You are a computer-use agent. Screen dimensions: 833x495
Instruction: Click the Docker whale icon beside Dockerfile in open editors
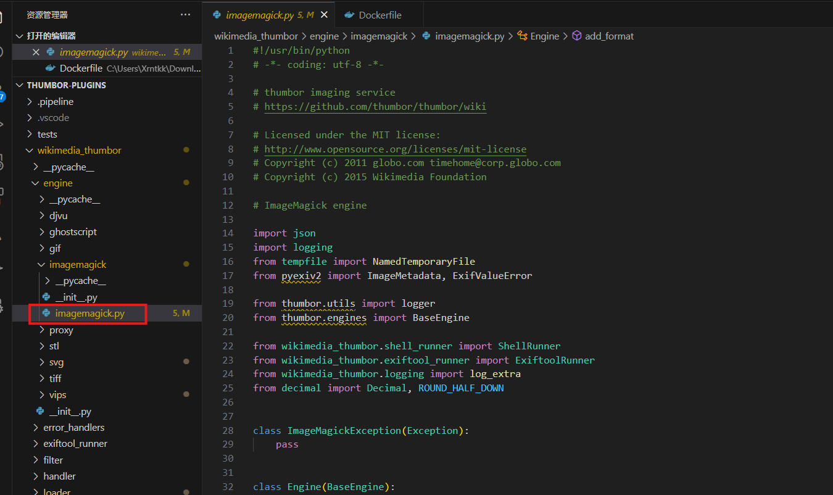[x=50, y=69]
